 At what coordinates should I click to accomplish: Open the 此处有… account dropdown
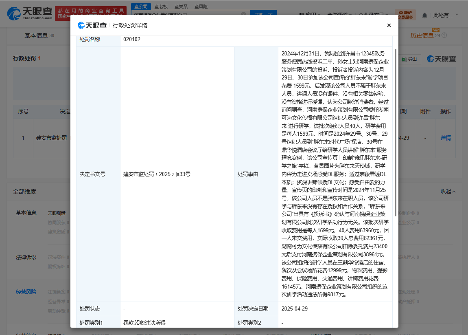point(445,15)
